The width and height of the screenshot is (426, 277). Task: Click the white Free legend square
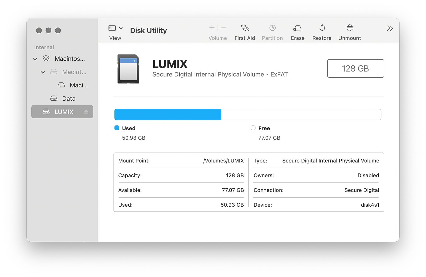click(253, 128)
